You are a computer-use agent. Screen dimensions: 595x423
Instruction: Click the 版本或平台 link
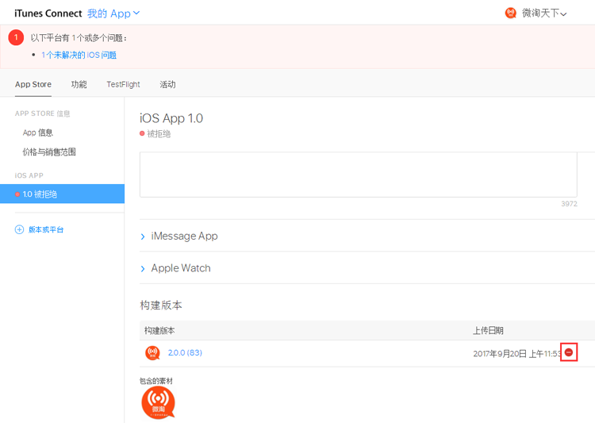coord(46,229)
